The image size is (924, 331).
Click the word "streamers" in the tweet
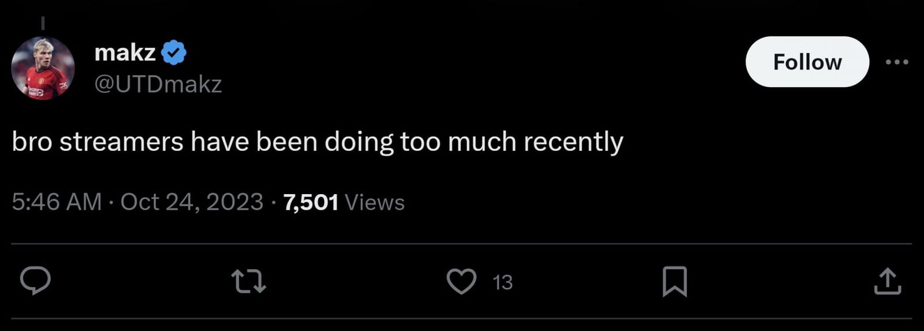[121, 142]
